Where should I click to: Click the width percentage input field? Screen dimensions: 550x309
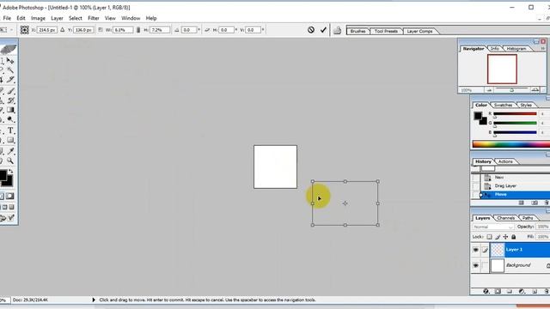pyautogui.click(x=123, y=30)
